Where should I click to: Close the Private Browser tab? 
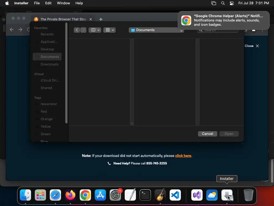[x=91, y=19]
